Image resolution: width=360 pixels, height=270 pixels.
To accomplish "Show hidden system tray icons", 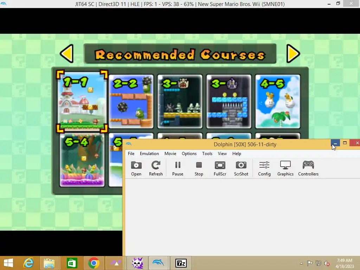I will 301,263.
